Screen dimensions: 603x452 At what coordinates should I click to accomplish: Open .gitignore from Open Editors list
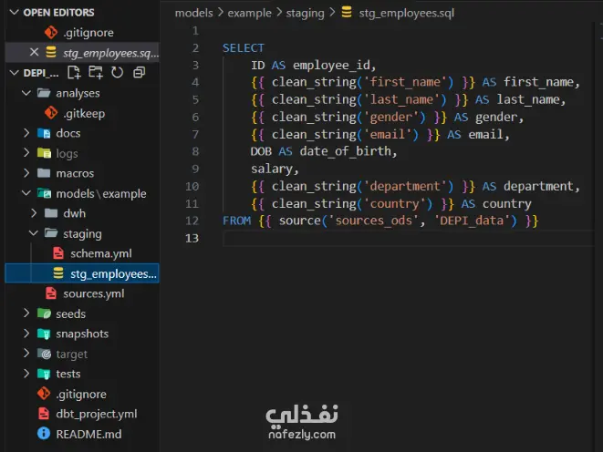click(x=88, y=33)
